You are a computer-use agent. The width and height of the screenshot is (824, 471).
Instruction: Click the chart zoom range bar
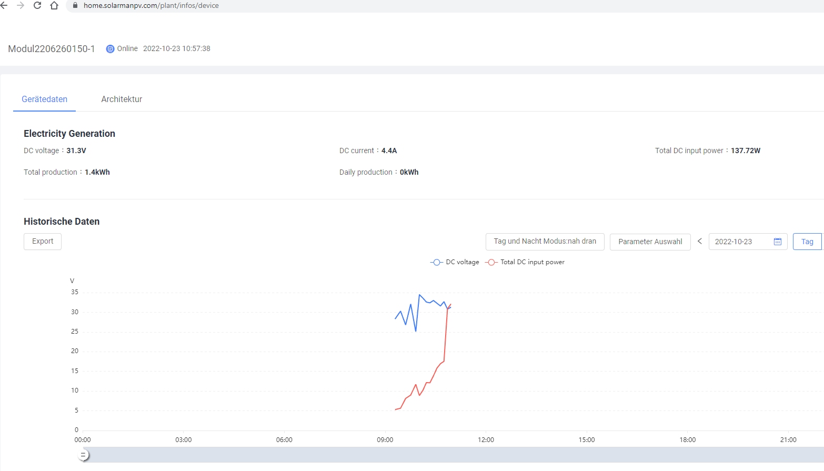453,455
